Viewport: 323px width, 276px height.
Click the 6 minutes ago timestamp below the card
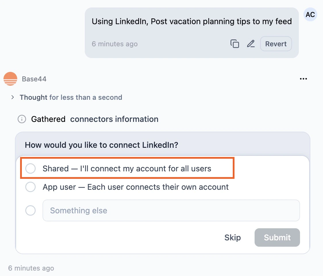click(31, 268)
